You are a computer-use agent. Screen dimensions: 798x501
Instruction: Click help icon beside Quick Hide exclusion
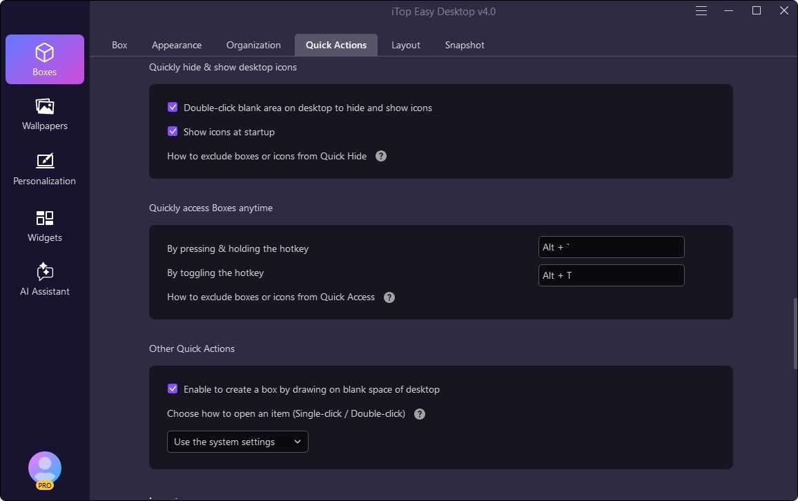381,156
